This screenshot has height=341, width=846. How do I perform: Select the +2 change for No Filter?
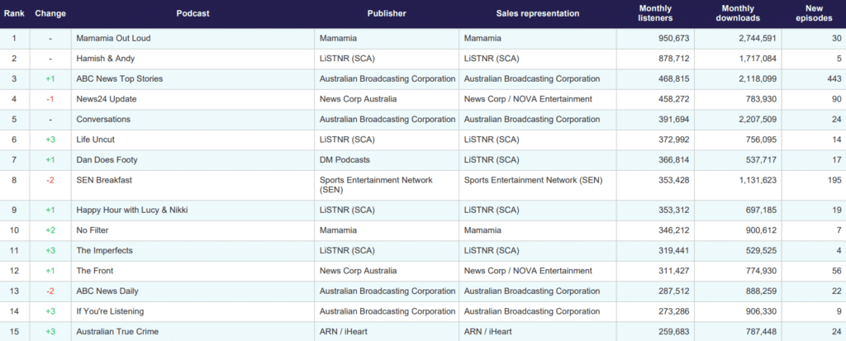coord(50,230)
